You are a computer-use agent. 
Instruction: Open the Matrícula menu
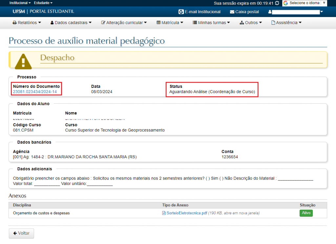click(x=170, y=23)
